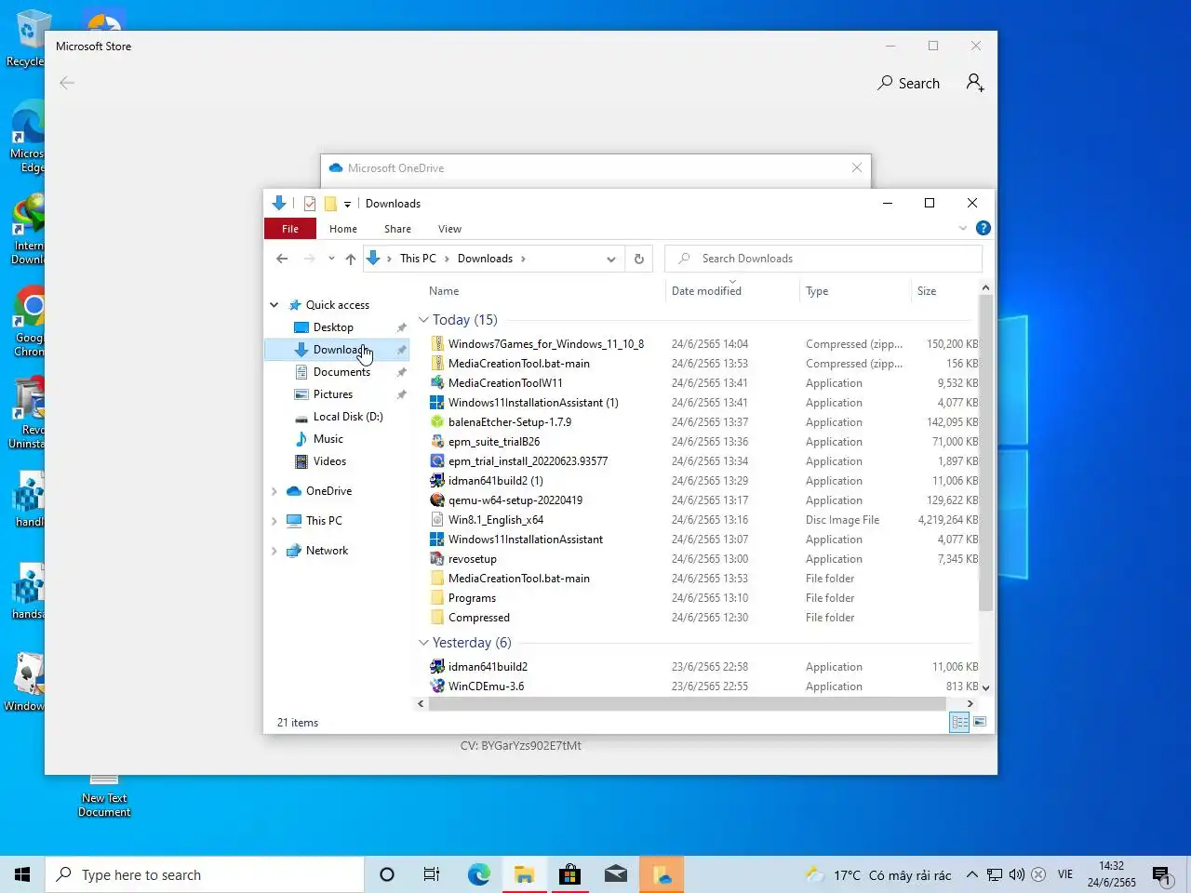This screenshot has width=1191, height=893.
Task: Select the Compressed folder row
Action: pos(703,618)
